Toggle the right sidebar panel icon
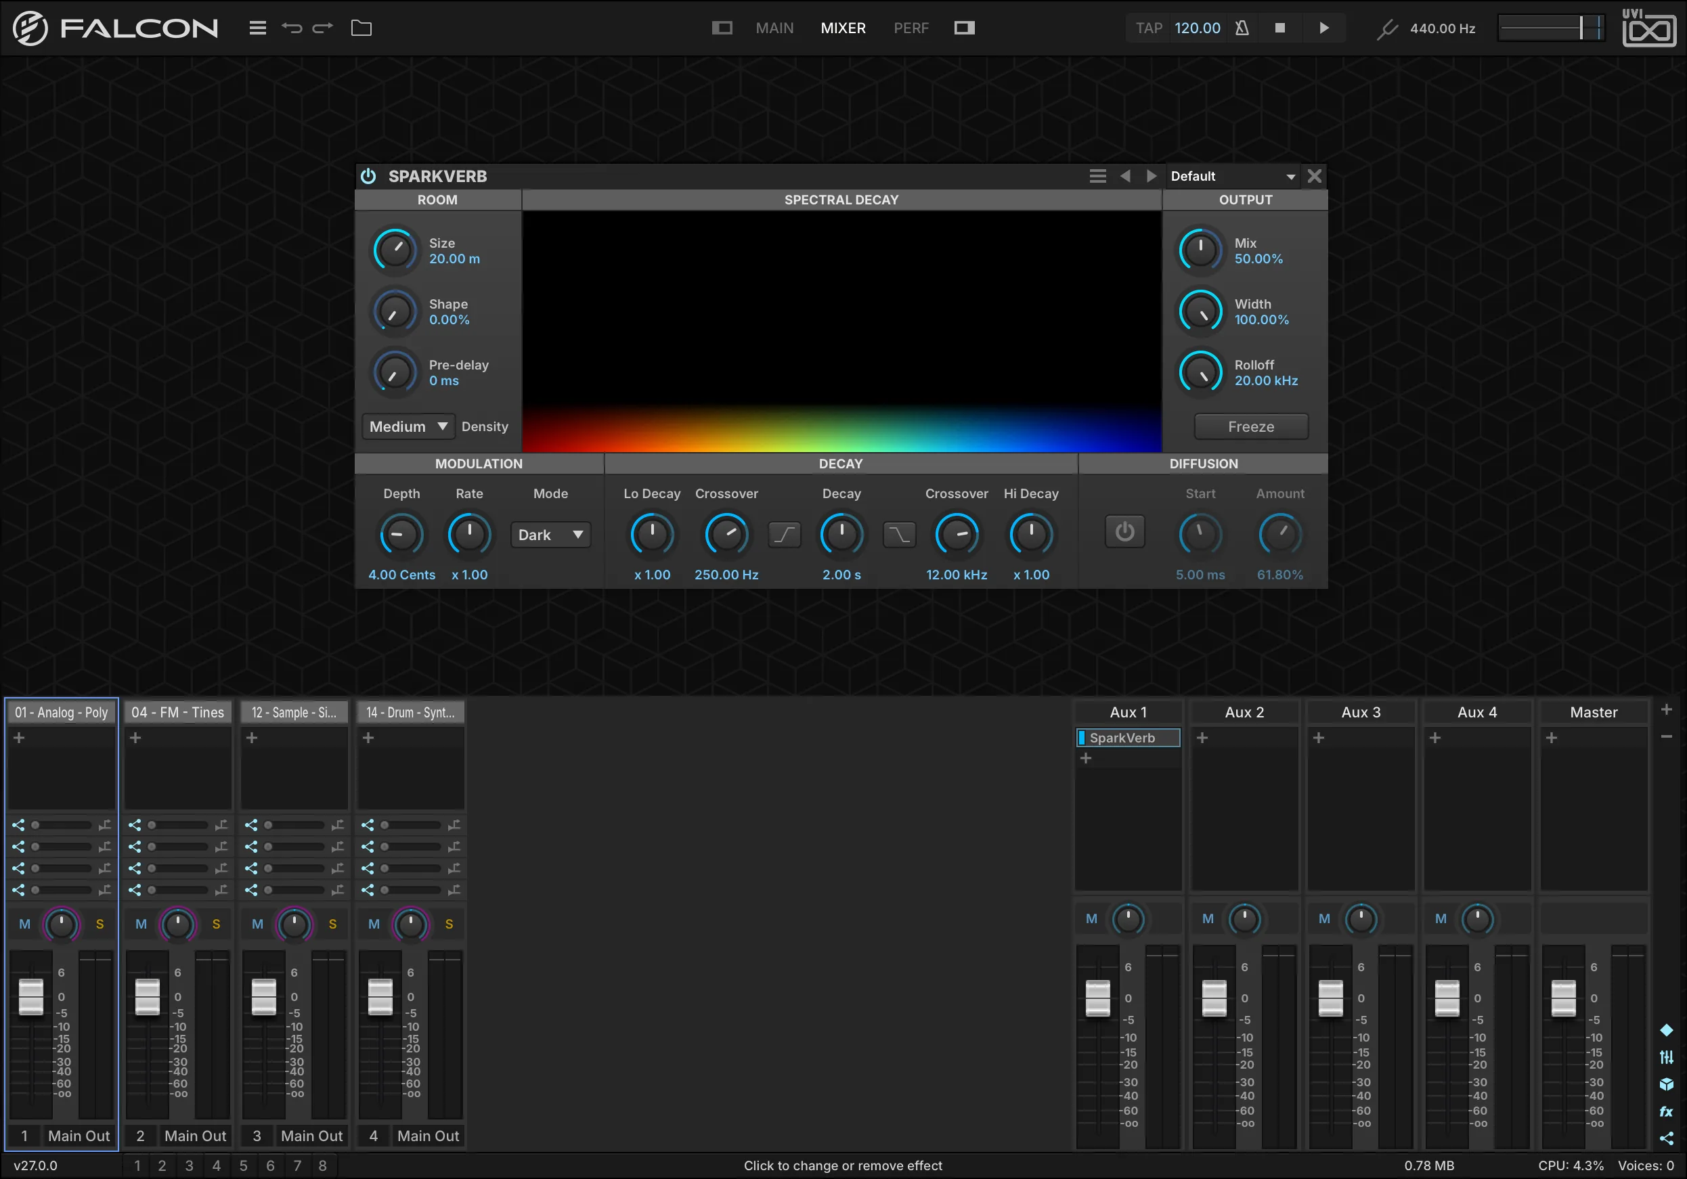Image resolution: width=1687 pixels, height=1179 pixels. tap(964, 28)
